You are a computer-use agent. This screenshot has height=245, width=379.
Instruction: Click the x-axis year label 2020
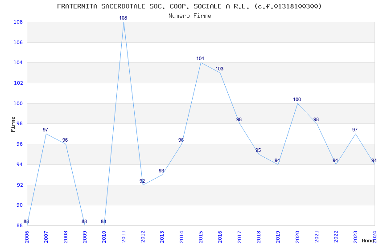click(297, 237)
